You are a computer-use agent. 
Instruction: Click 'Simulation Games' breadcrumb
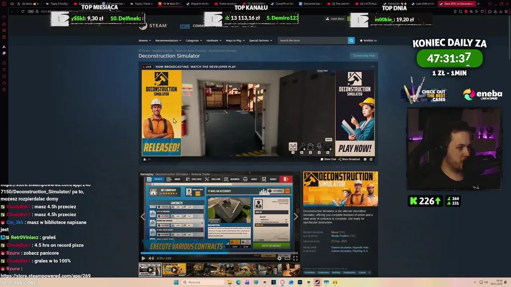[x=162, y=51]
